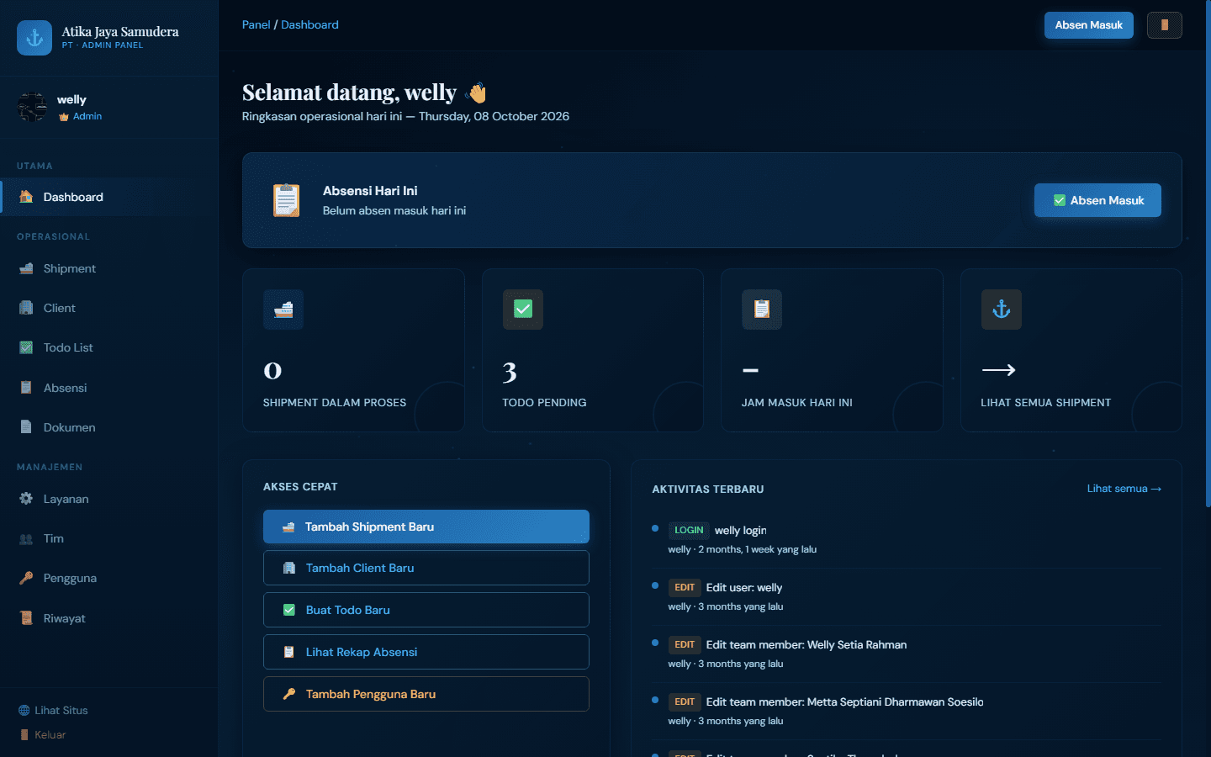The width and height of the screenshot is (1211, 757).
Task: Click the Pengguna key icon
Action: (26, 578)
